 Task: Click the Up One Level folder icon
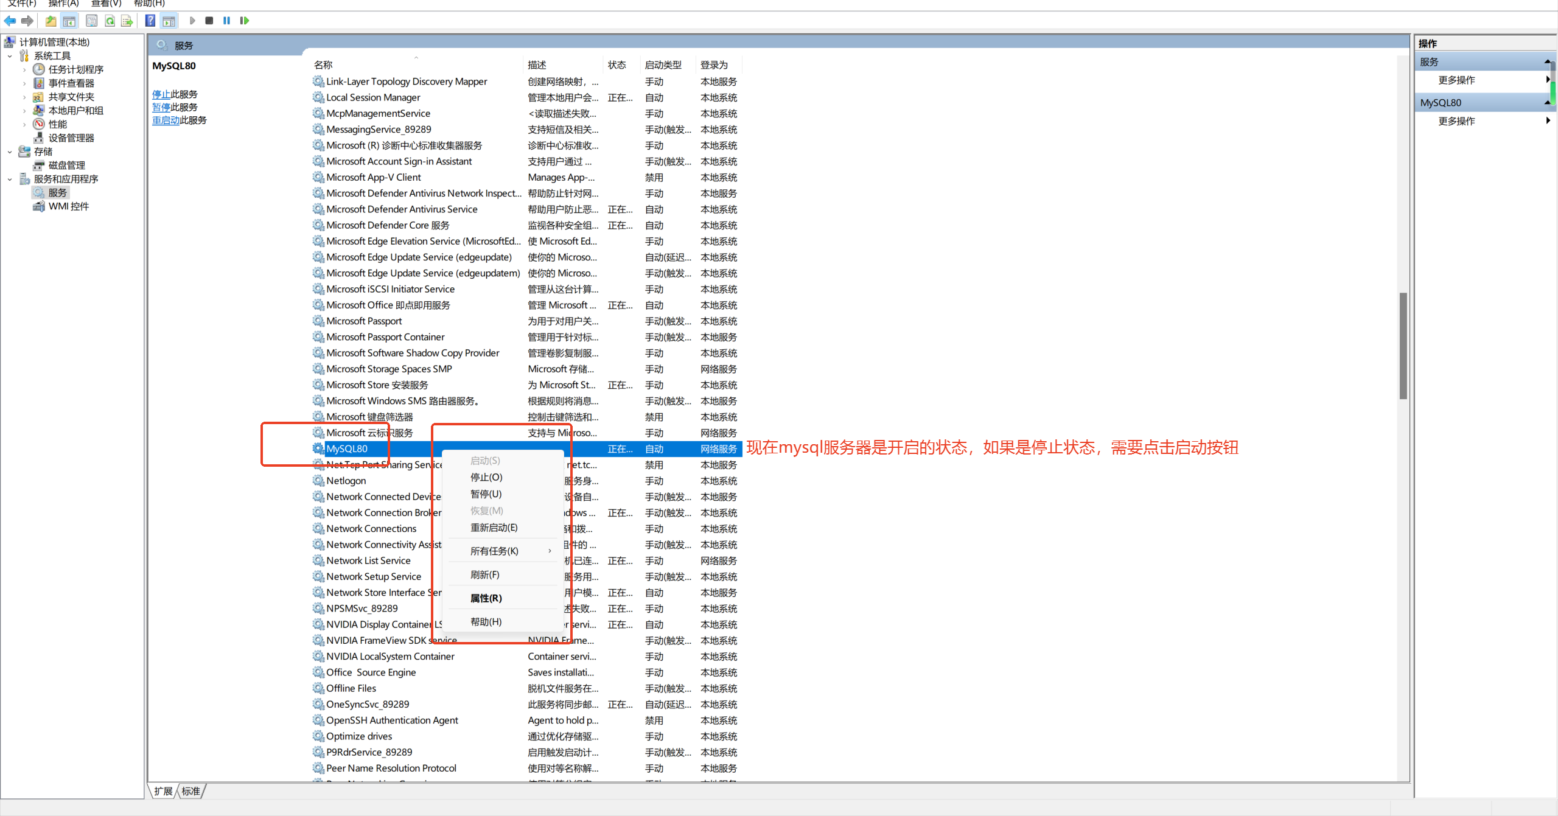pos(51,21)
